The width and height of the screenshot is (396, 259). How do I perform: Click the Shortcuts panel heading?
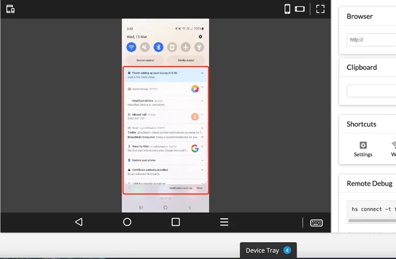coord(361,124)
